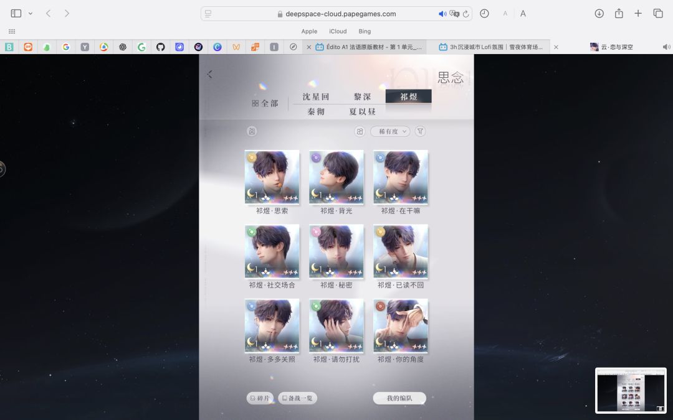Open the 备战一览 button
673x420 pixels.
click(298, 398)
